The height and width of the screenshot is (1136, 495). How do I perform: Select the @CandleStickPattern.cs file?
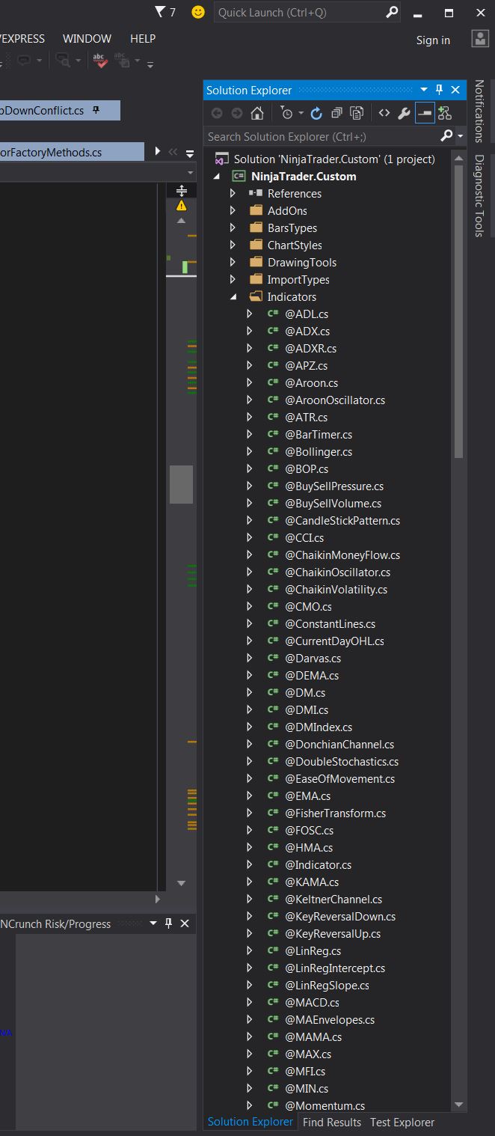pos(342,521)
